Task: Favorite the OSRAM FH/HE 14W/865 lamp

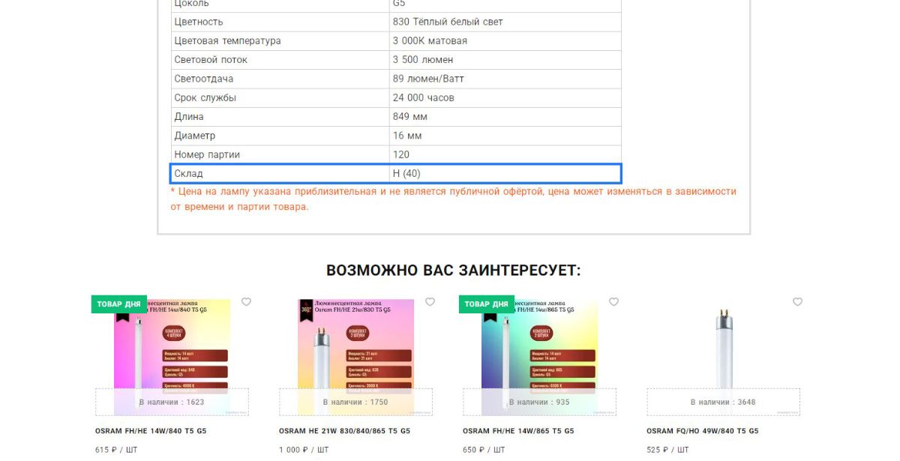Action: click(613, 302)
